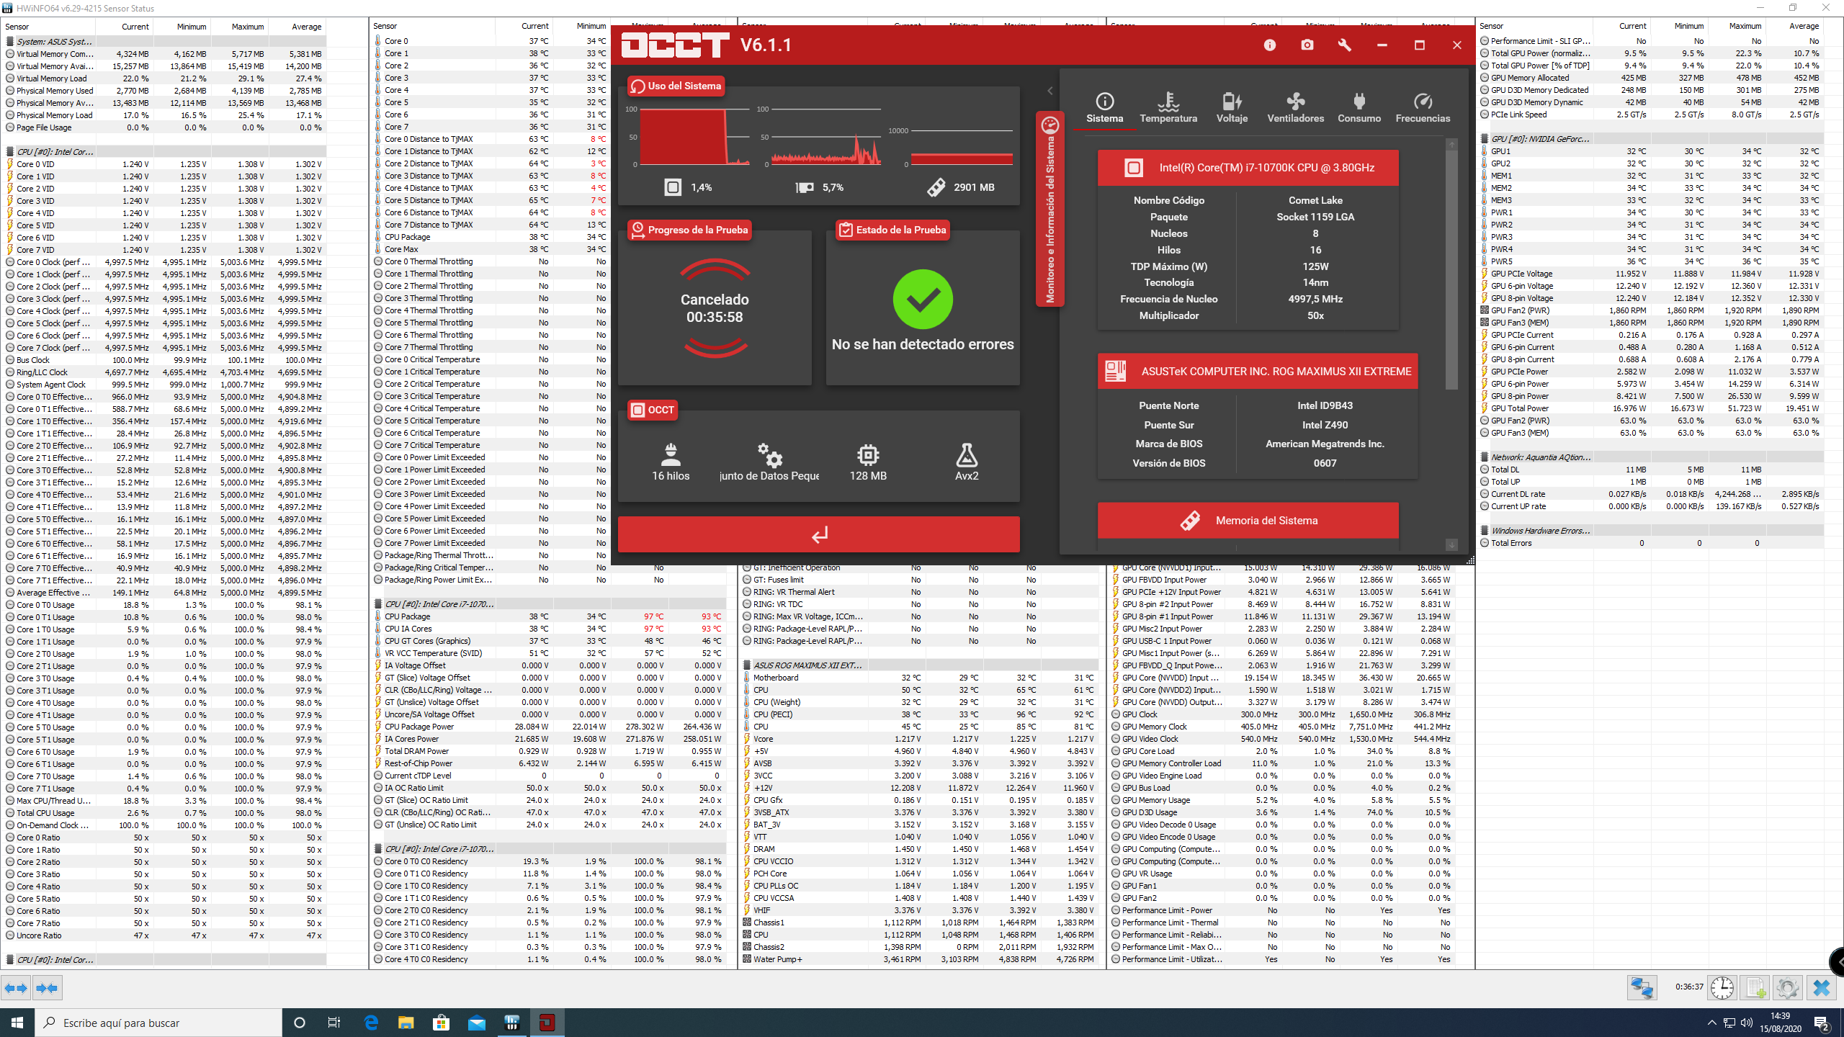Click HWiNFO shrink columns arrows button
This screenshot has height=1037, width=1844.
(48, 988)
